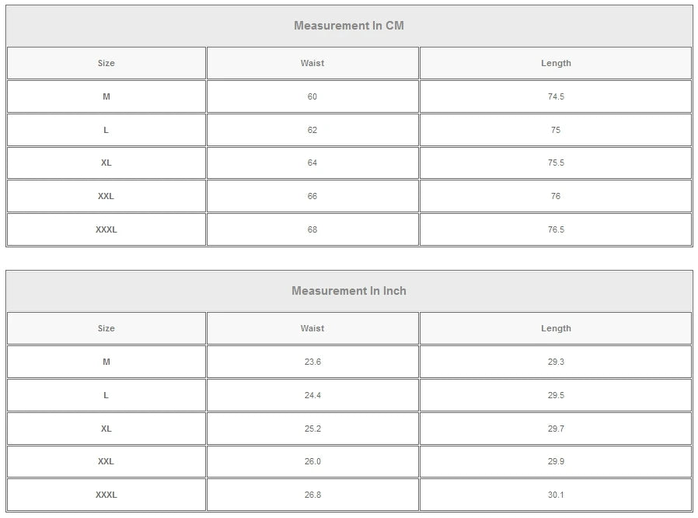Select the XXXL size cell in the CM table

(x=106, y=229)
